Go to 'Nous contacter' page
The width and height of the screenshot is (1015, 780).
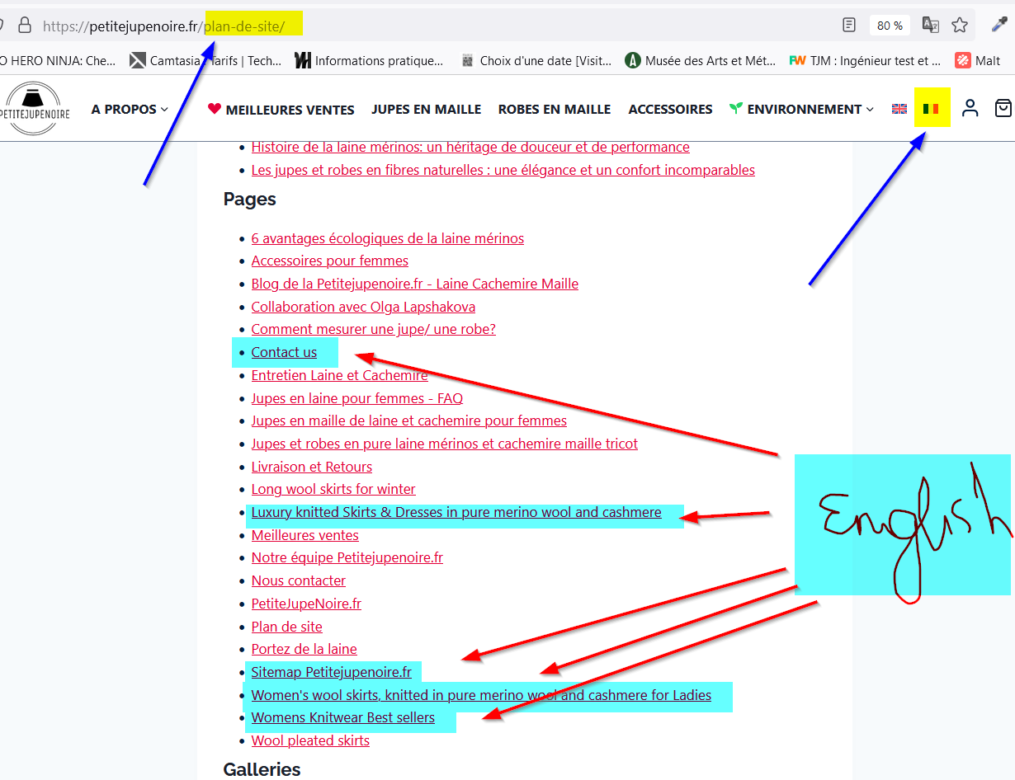(x=299, y=580)
